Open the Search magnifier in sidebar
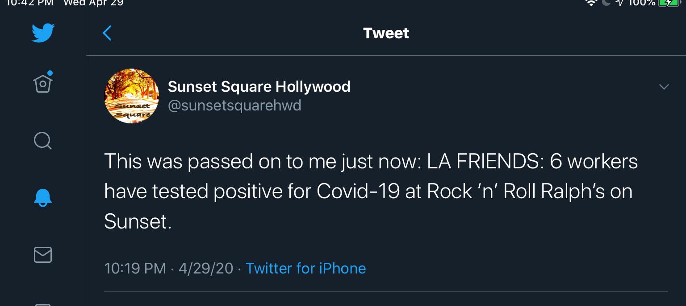The height and width of the screenshot is (306, 686). (x=43, y=141)
